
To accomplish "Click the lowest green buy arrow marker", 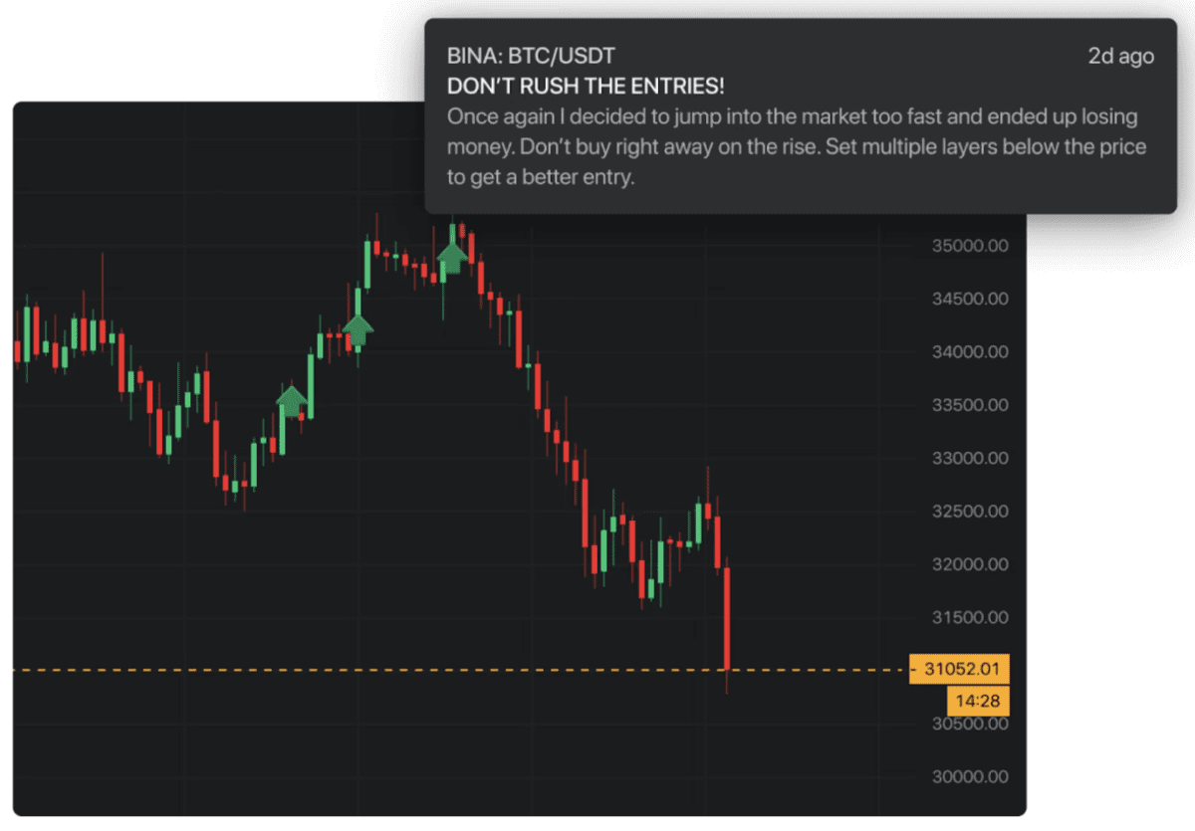I will [291, 402].
